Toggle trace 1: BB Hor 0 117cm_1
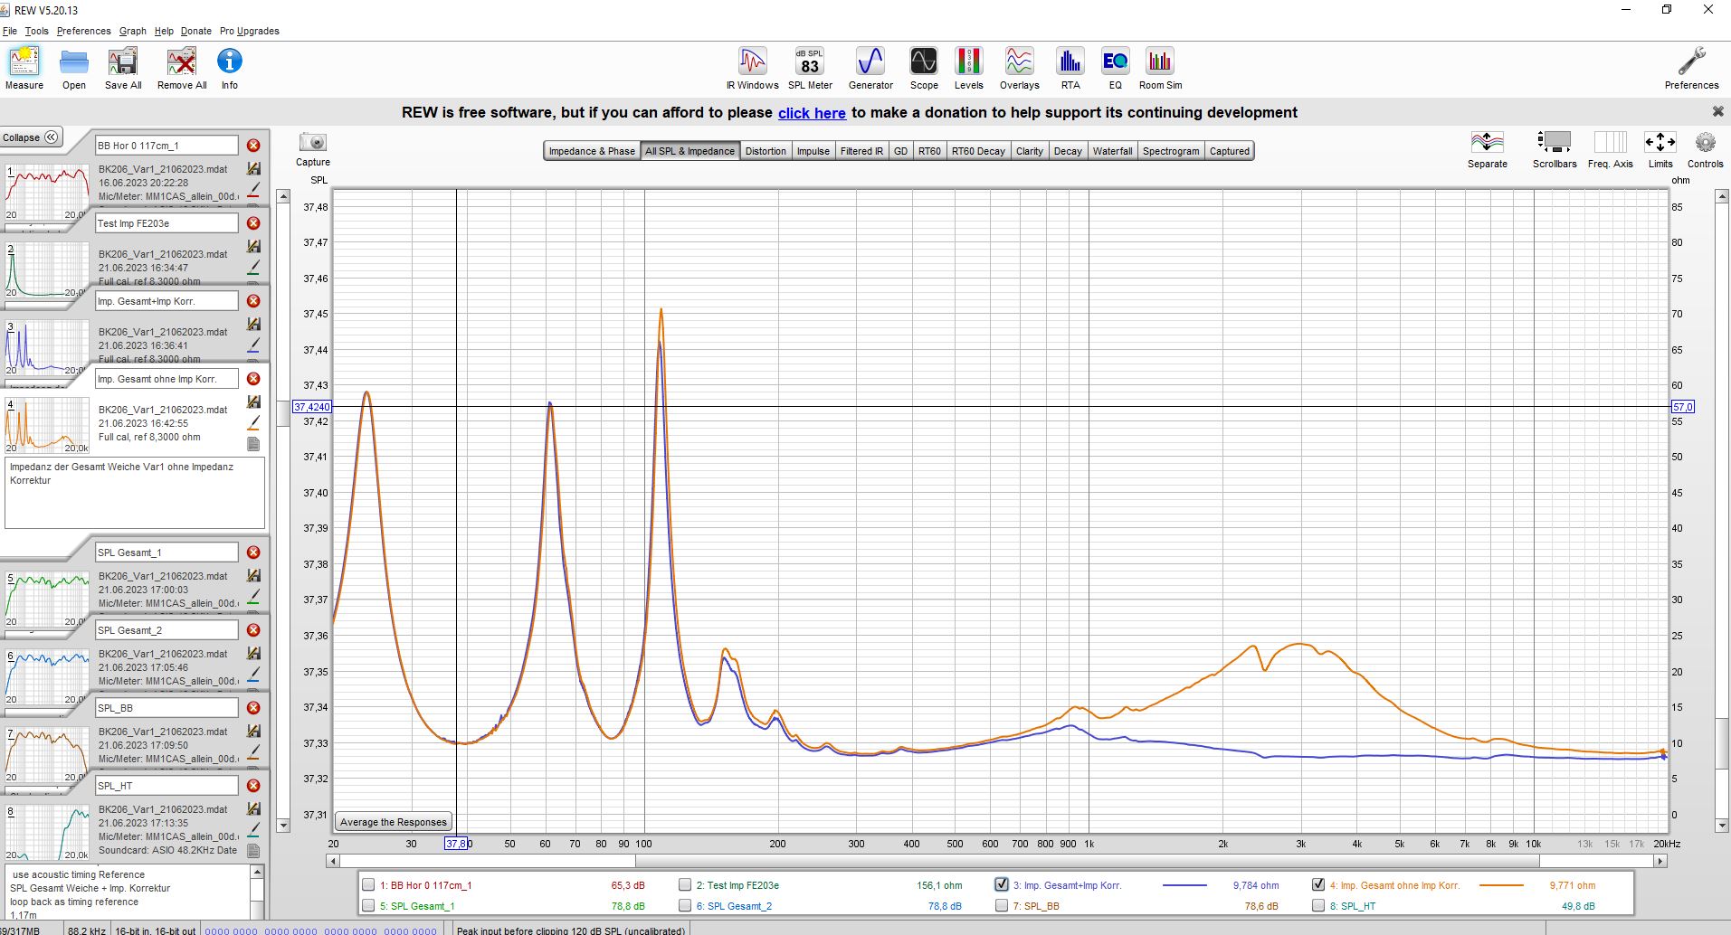This screenshot has height=935, width=1731. (x=368, y=885)
